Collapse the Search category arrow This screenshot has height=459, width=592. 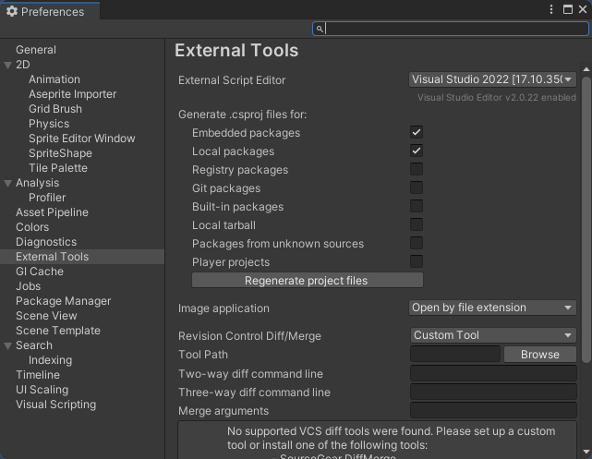tap(7, 345)
